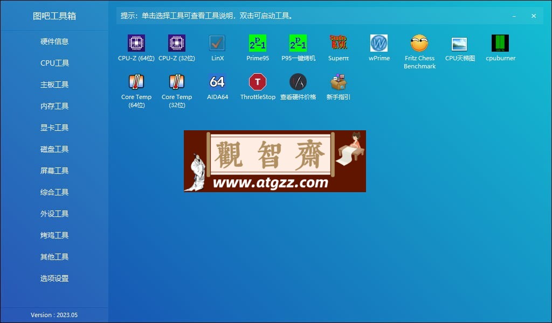Select the 其他工具 category
The height and width of the screenshot is (323, 552).
[x=54, y=257]
